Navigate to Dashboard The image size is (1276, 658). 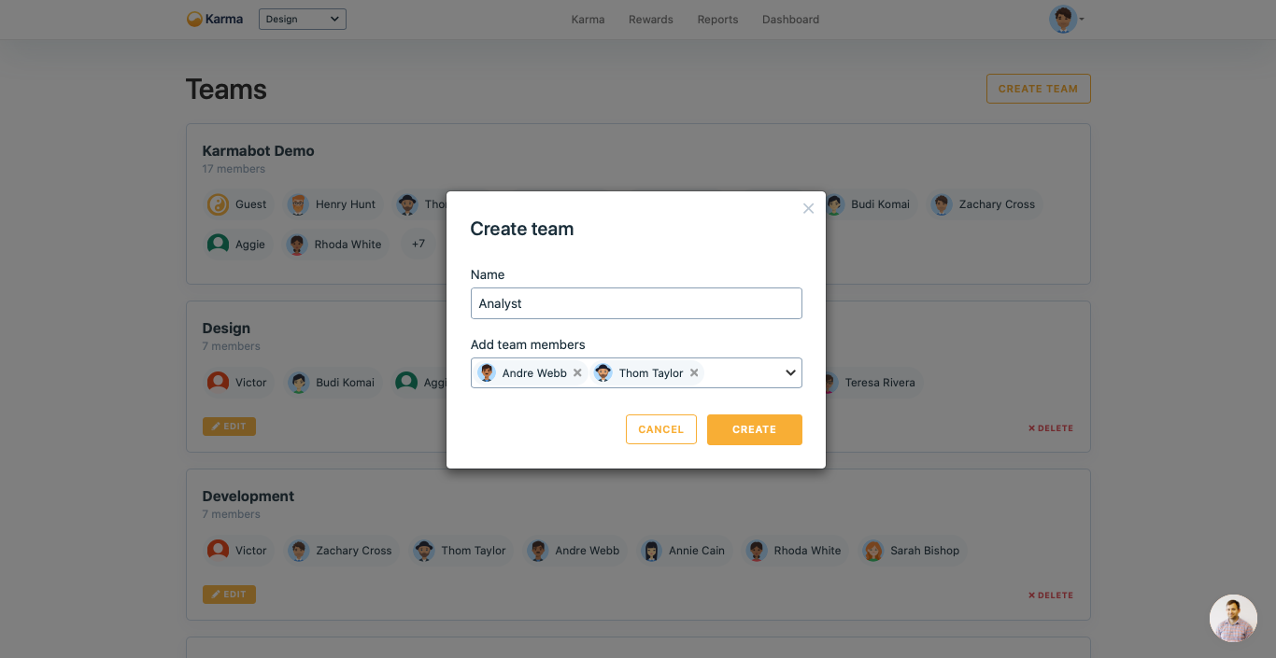pos(790,20)
